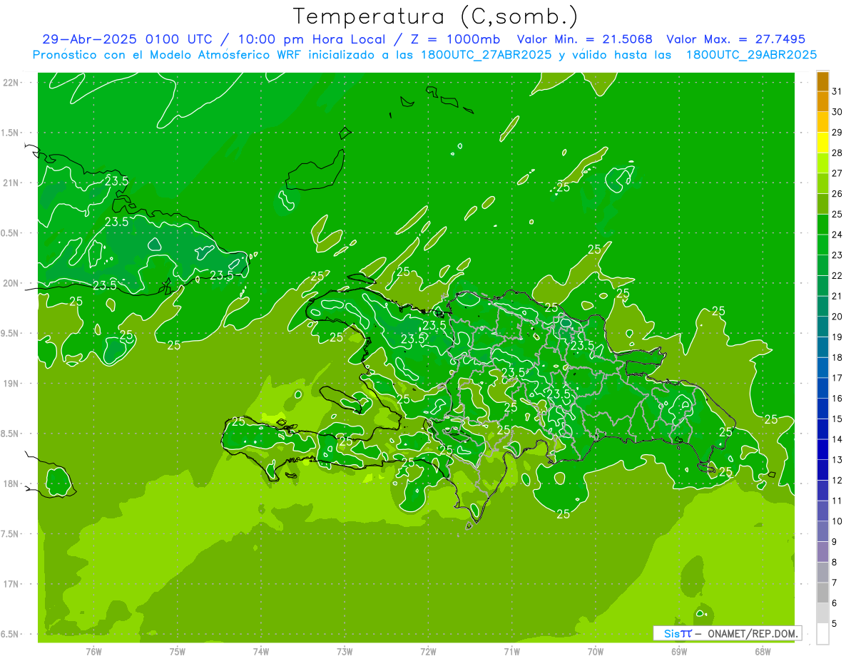Click the latitude label '1.5N'
This screenshot has height=661, width=856.
point(9,133)
